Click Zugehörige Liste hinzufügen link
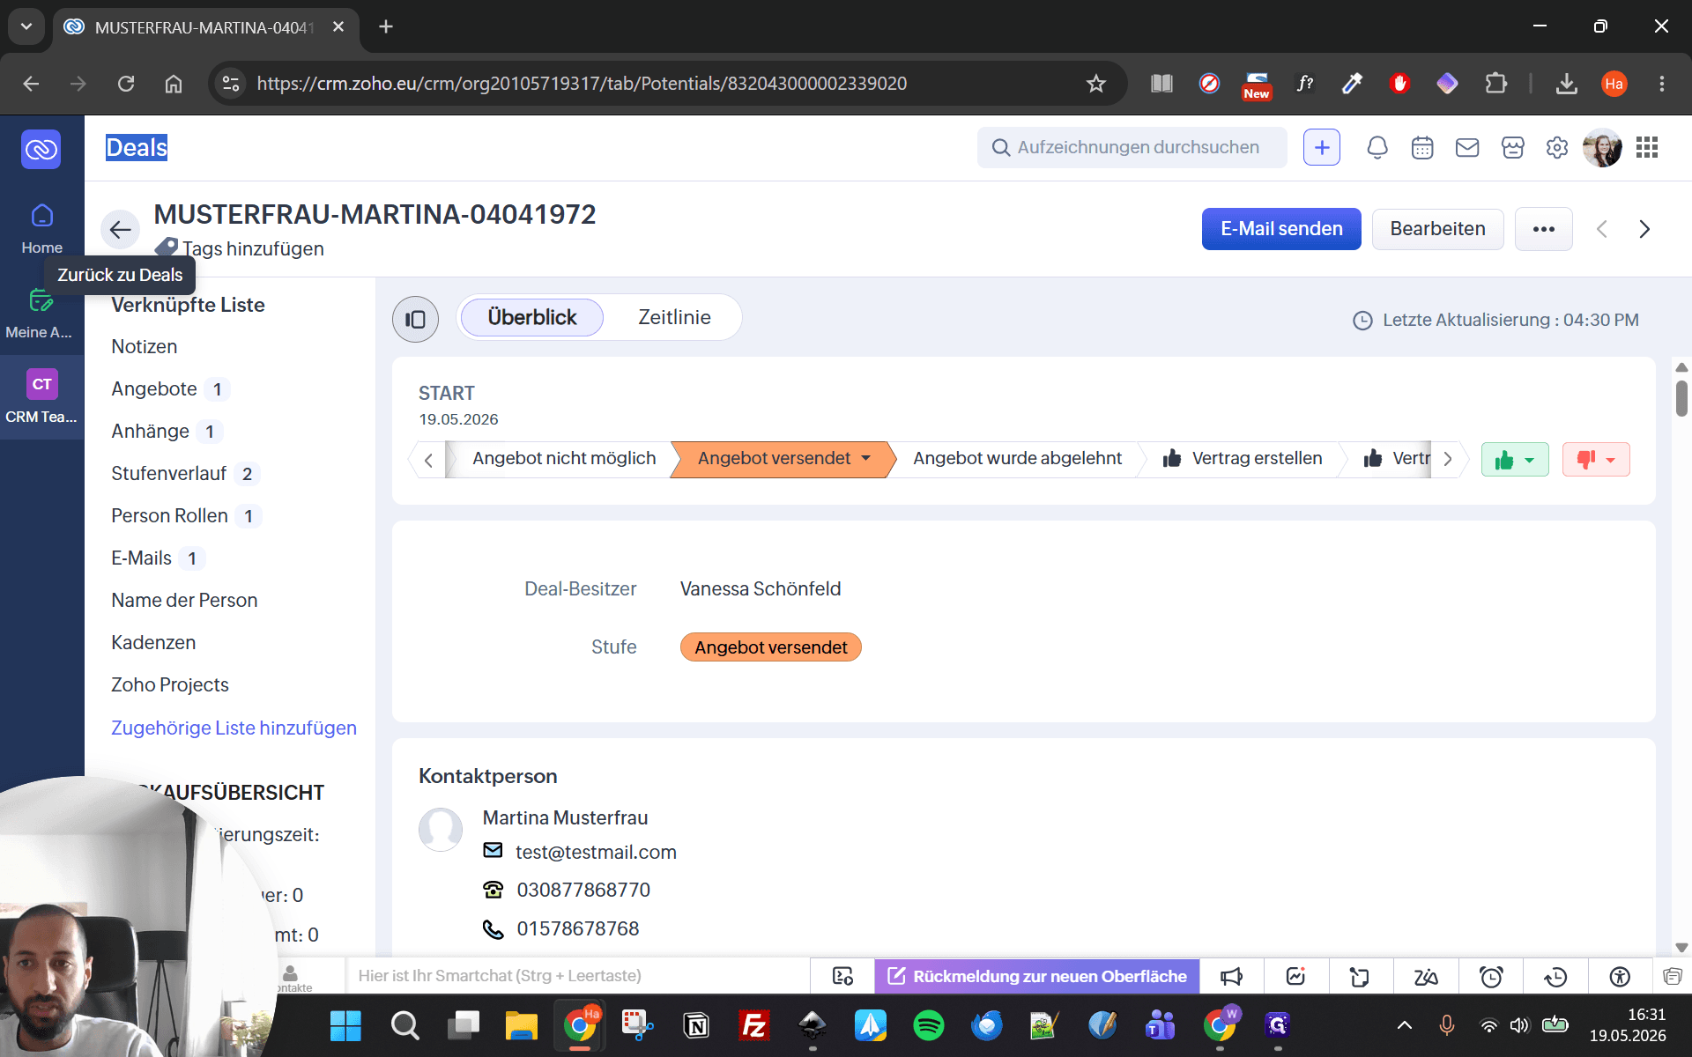 click(234, 728)
